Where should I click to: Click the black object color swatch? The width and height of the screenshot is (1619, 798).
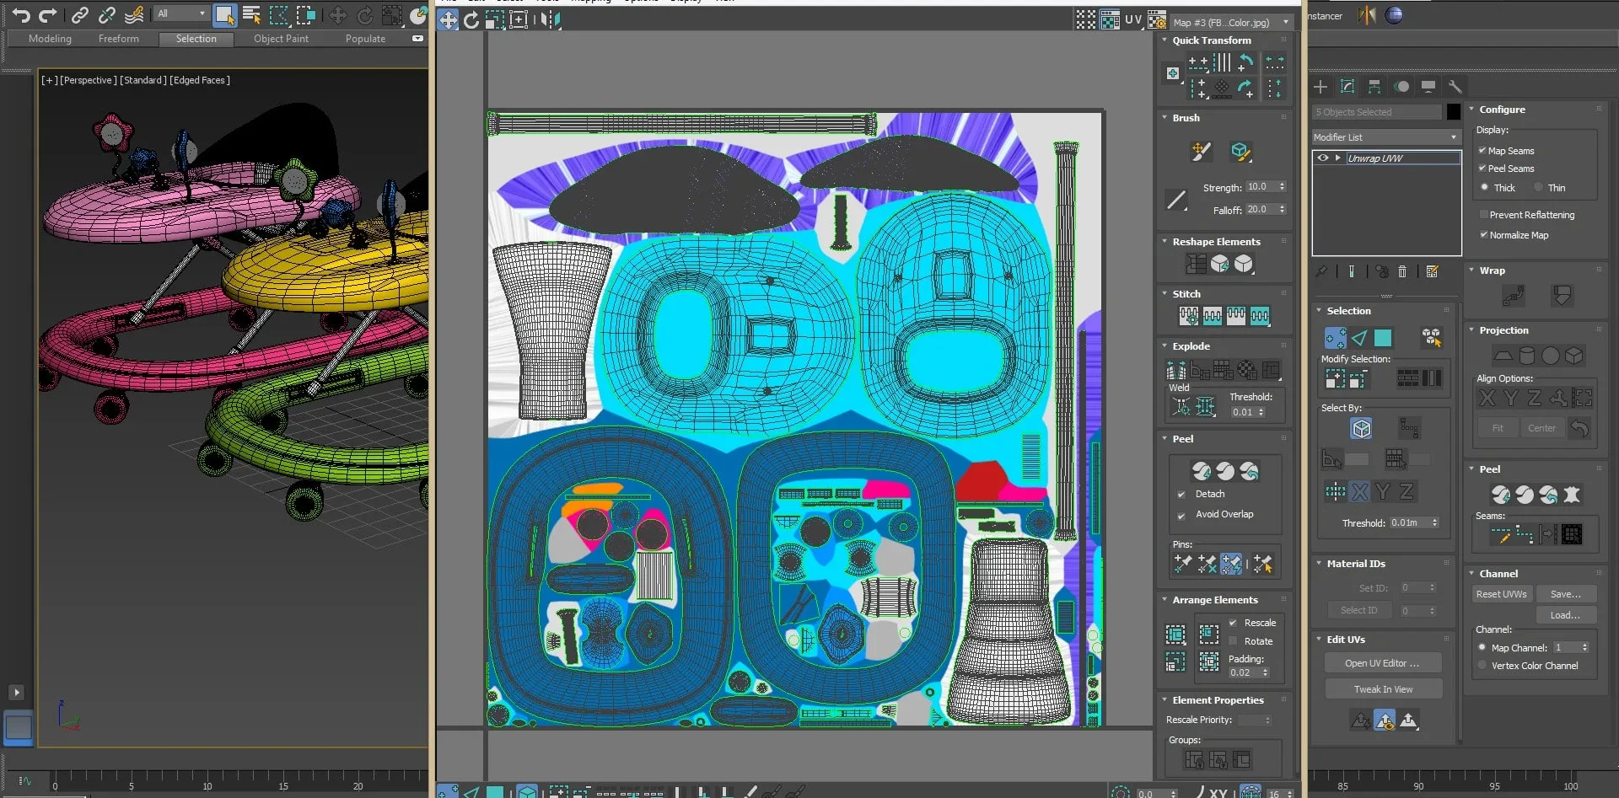(x=1453, y=111)
